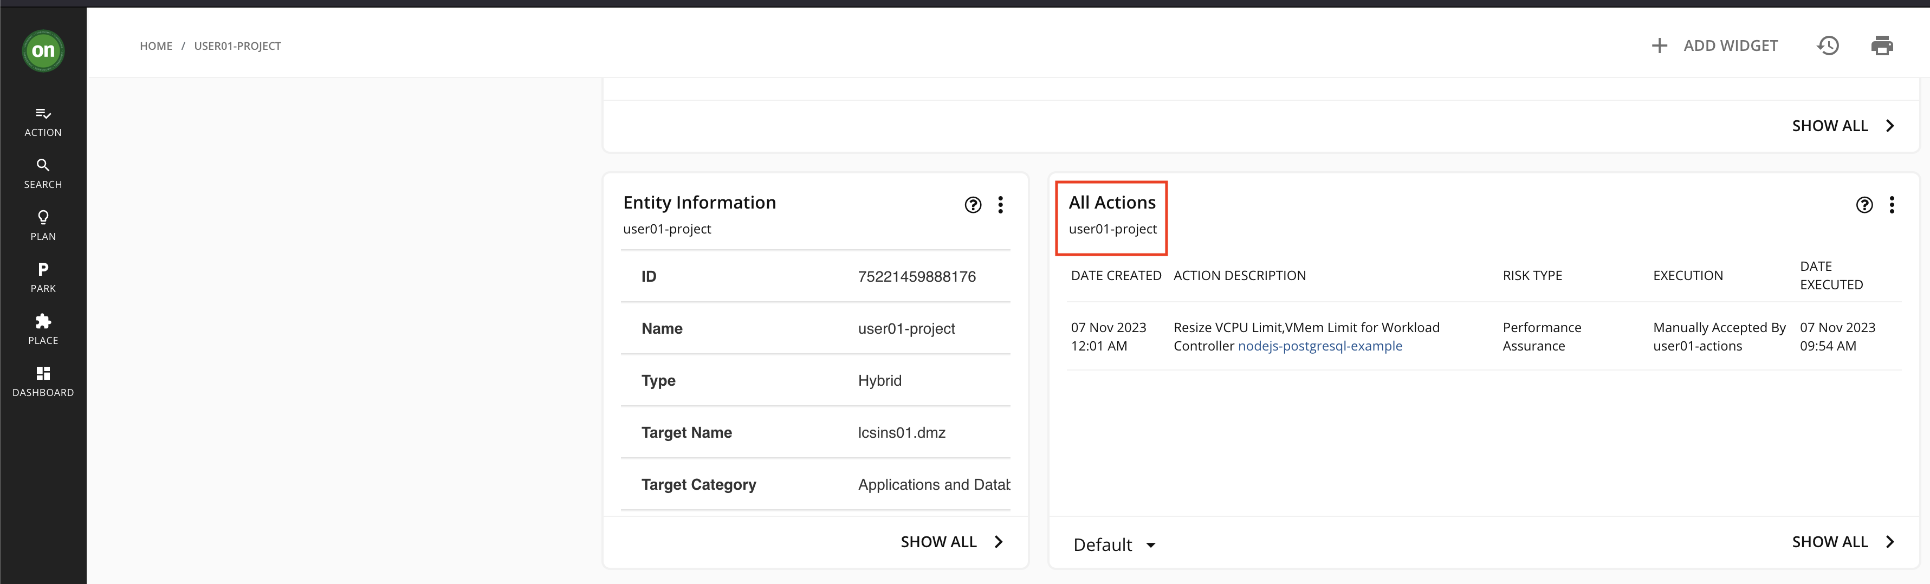Click the 07 Nov 2023 12:01 AM cell
The image size is (1930, 584).
coord(1108,337)
